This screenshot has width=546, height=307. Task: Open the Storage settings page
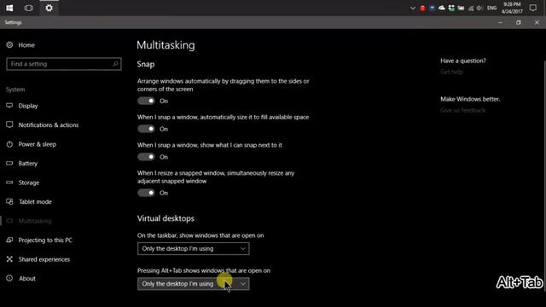pyautogui.click(x=29, y=182)
